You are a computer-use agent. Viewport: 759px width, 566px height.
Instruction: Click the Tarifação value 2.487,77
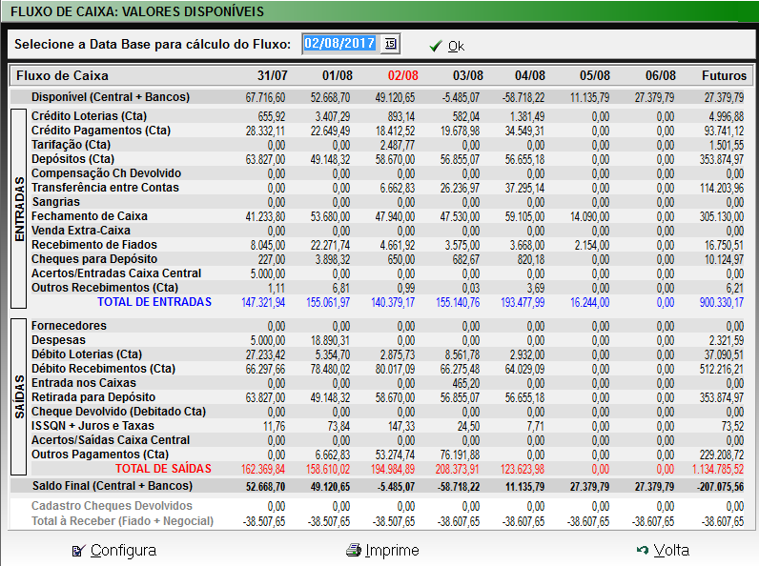(398, 145)
